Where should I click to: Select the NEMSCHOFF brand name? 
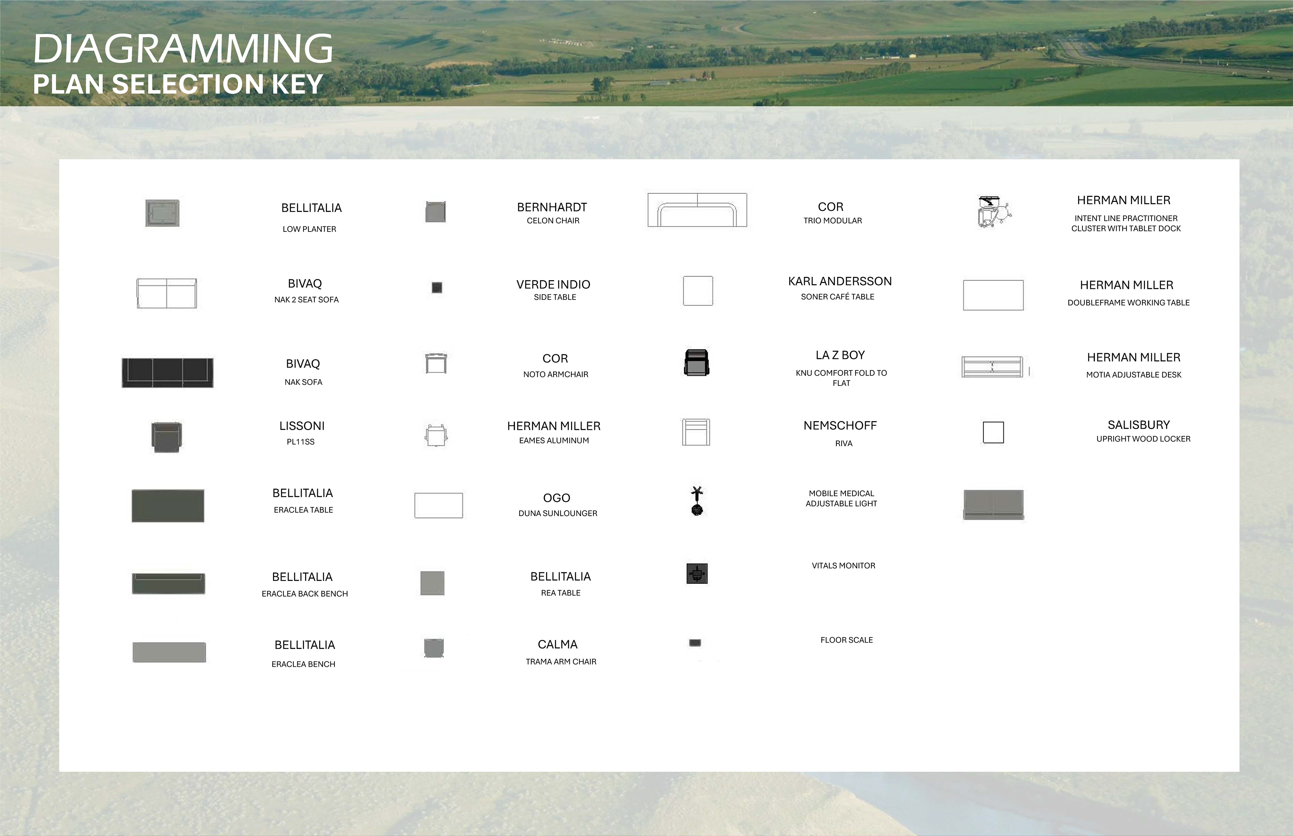pos(840,426)
